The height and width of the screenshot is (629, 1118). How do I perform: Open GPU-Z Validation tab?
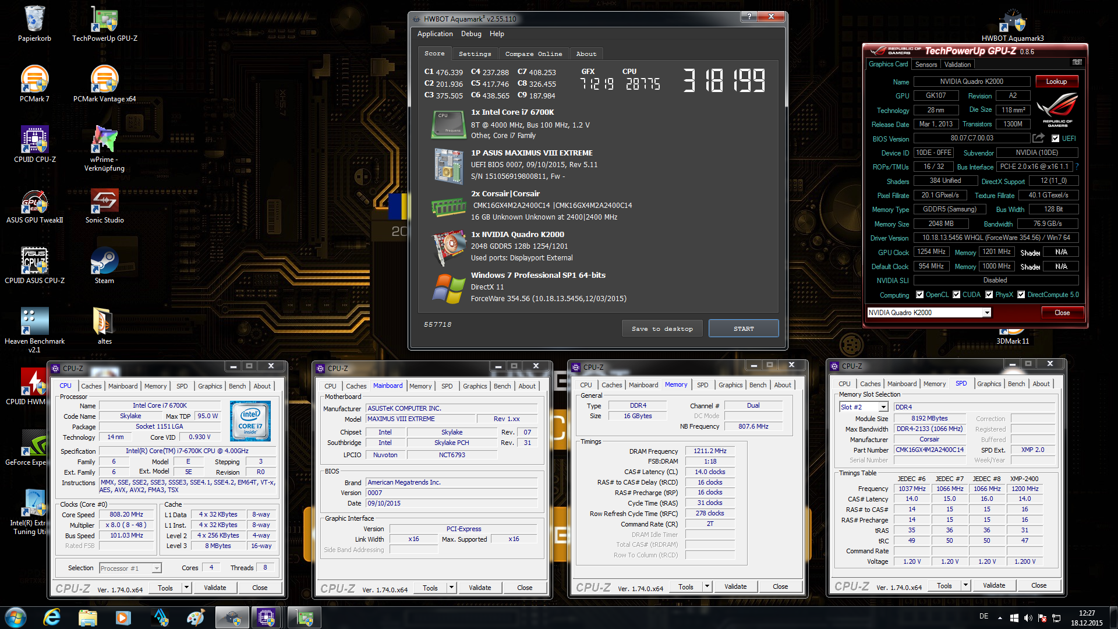pos(958,65)
